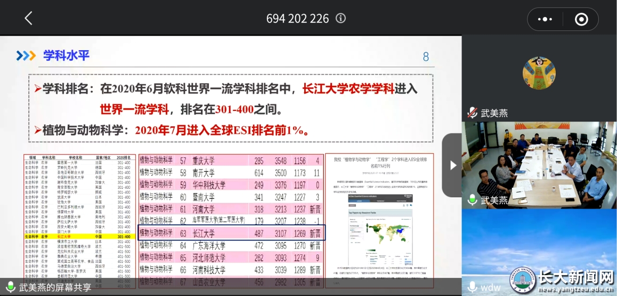Tap the back chevron in the header

pos(28,19)
